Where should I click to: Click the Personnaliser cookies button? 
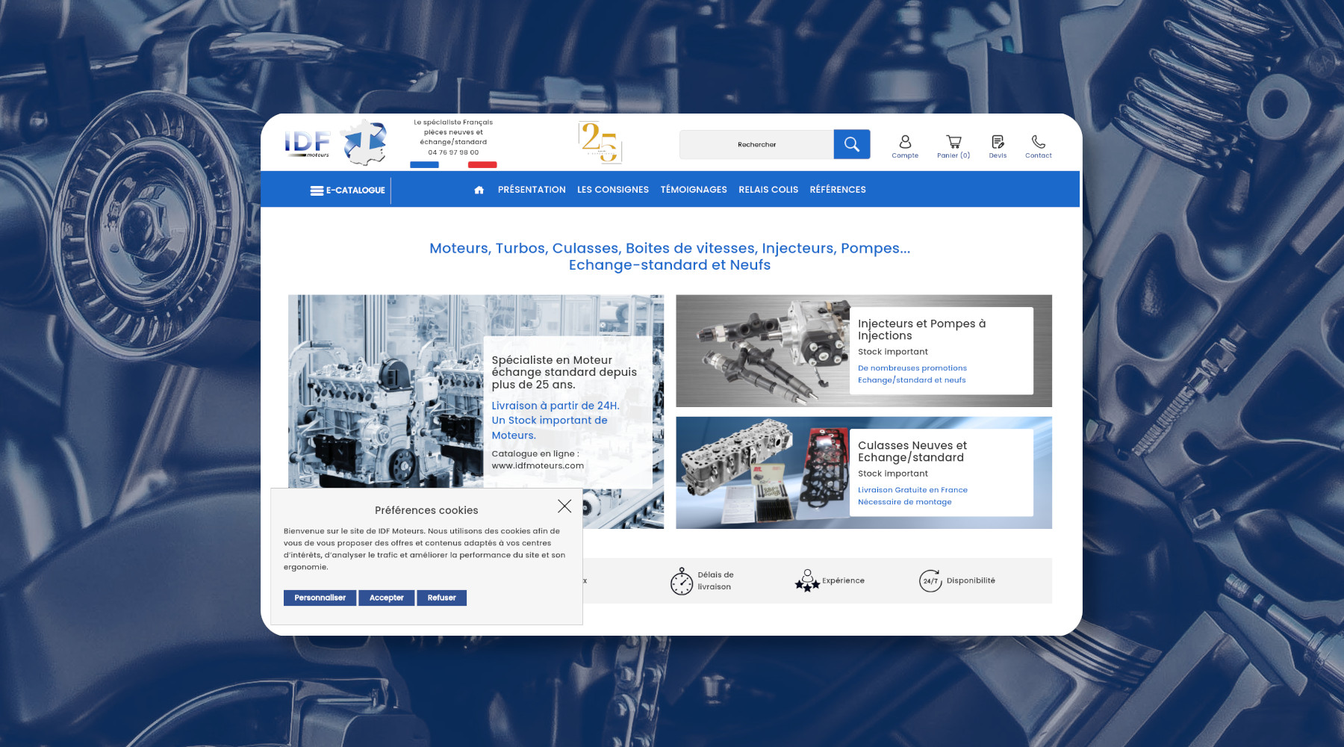point(320,598)
